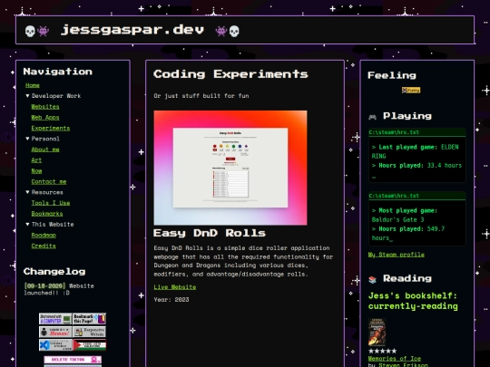
Task: Click the jessgaspar.dev site title
Action: [132, 30]
